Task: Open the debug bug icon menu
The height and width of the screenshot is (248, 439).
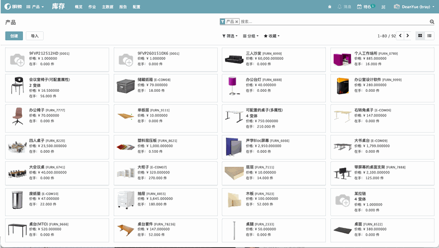Action: [329, 7]
